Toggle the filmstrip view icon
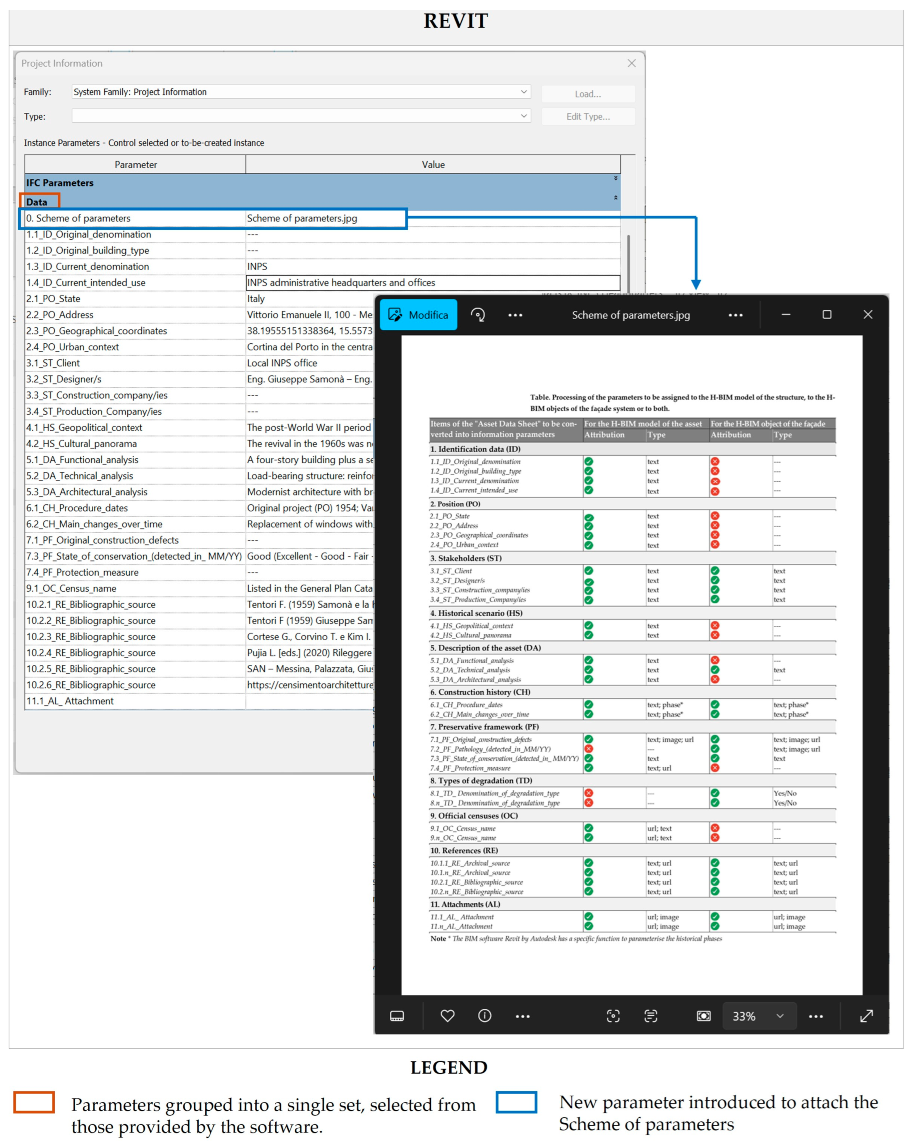The height and width of the screenshot is (1143, 914). [x=396, y=1016]
